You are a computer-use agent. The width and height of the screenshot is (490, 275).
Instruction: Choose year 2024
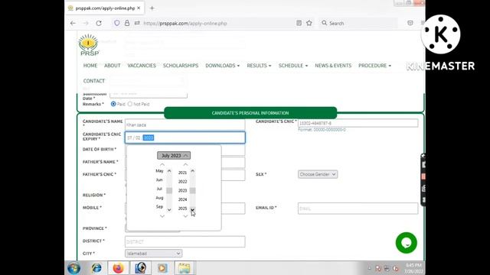182,199
